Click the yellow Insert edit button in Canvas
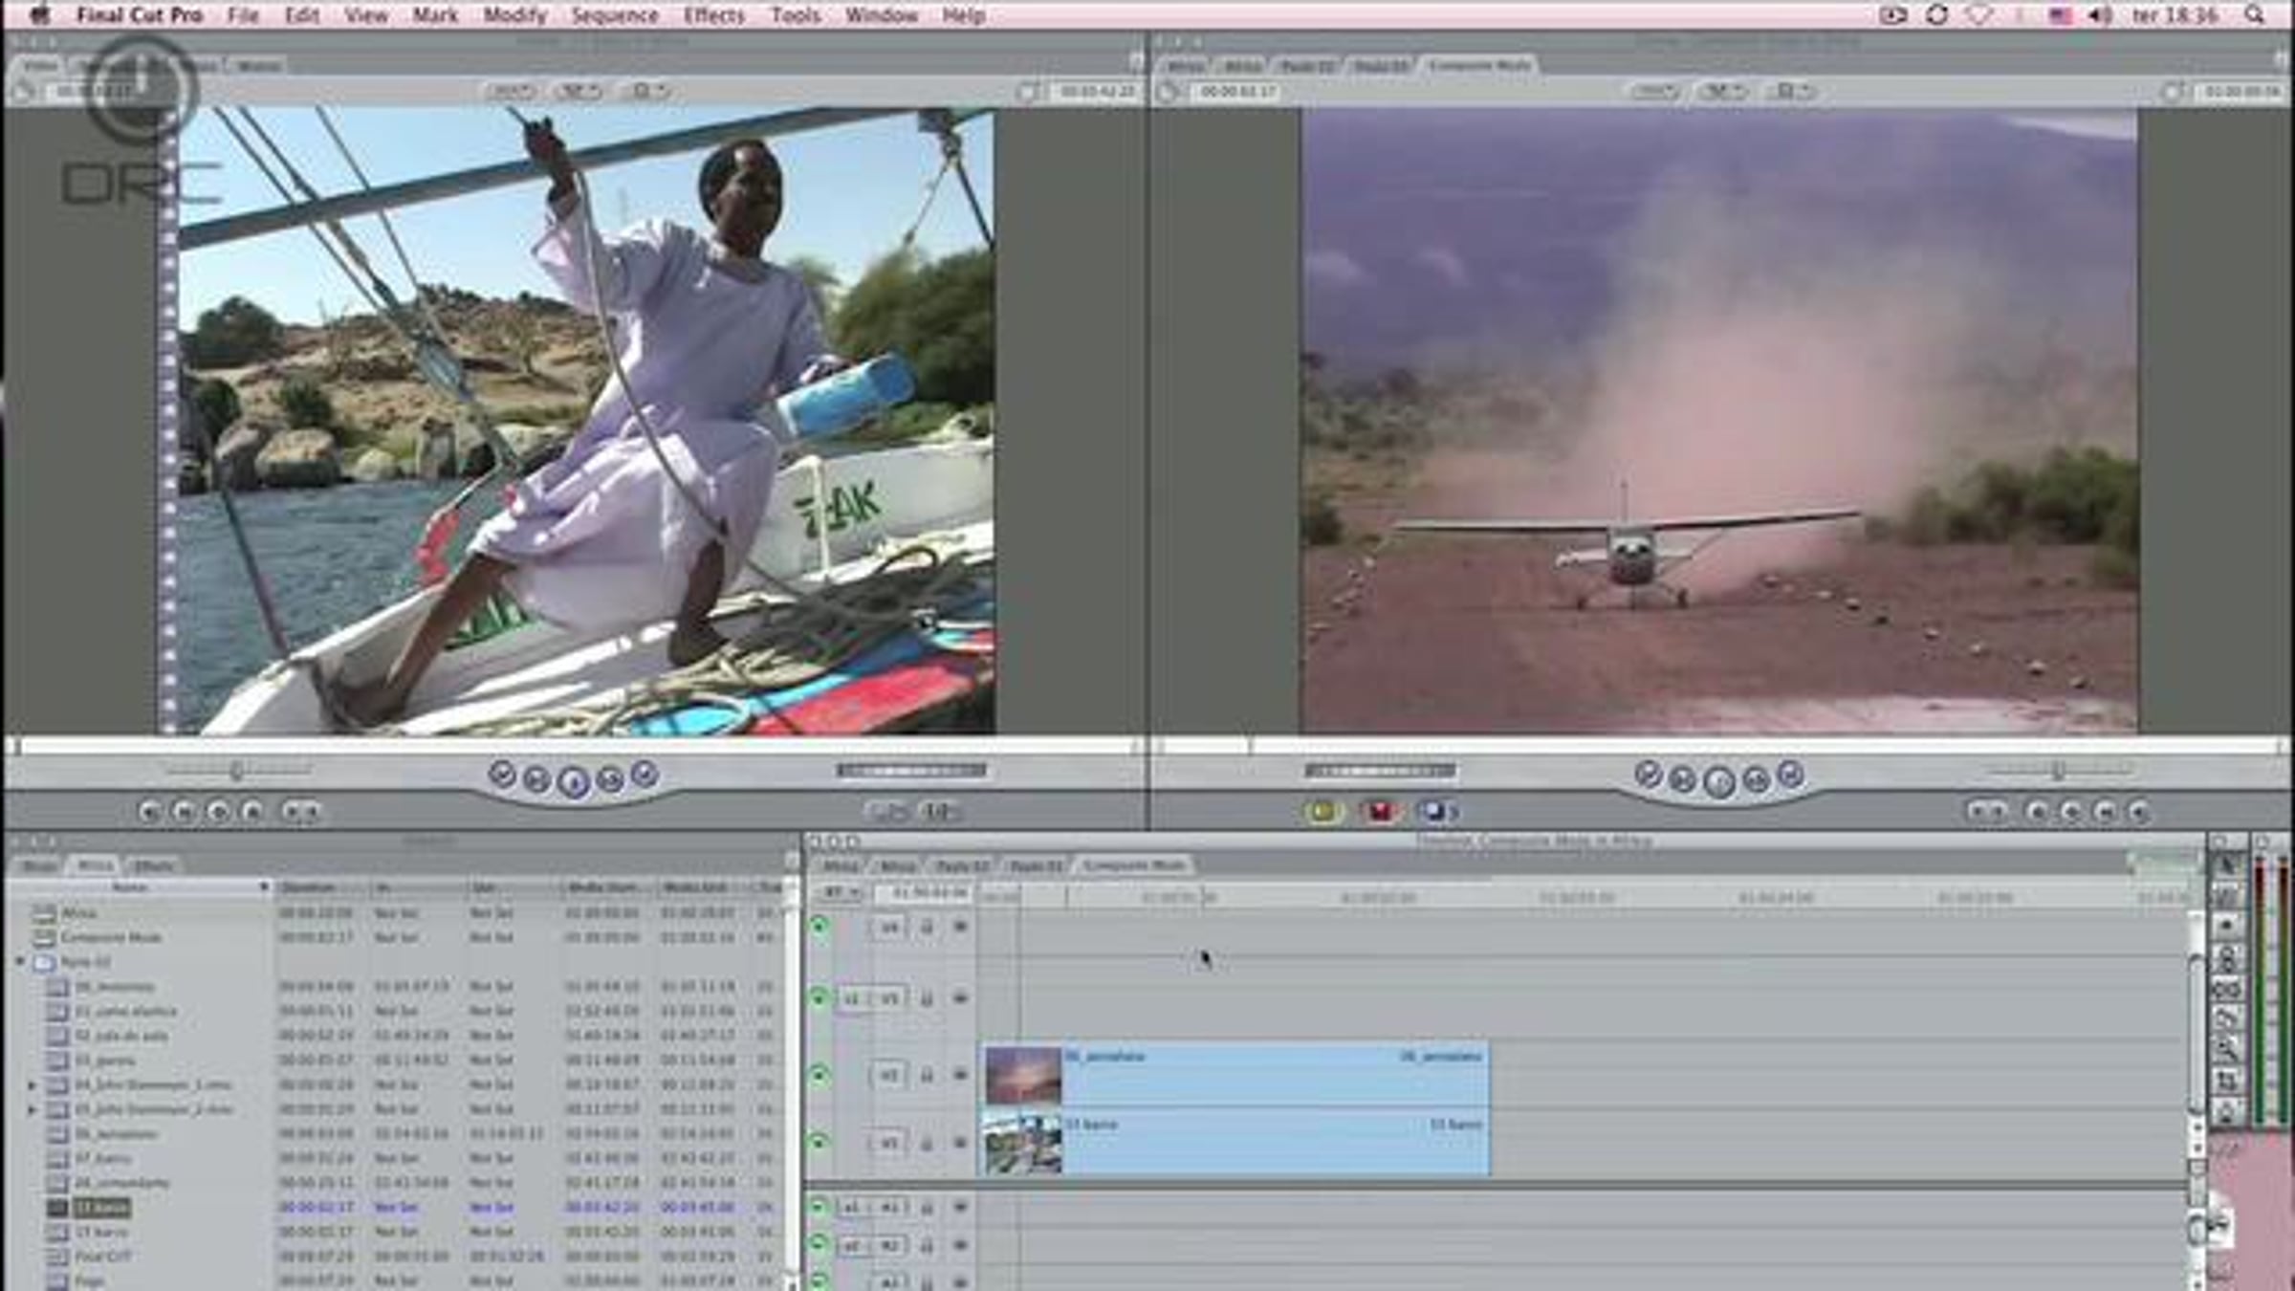Screen dimensions: 2295x1291 pyautogui.click(x=1322, y=812)
